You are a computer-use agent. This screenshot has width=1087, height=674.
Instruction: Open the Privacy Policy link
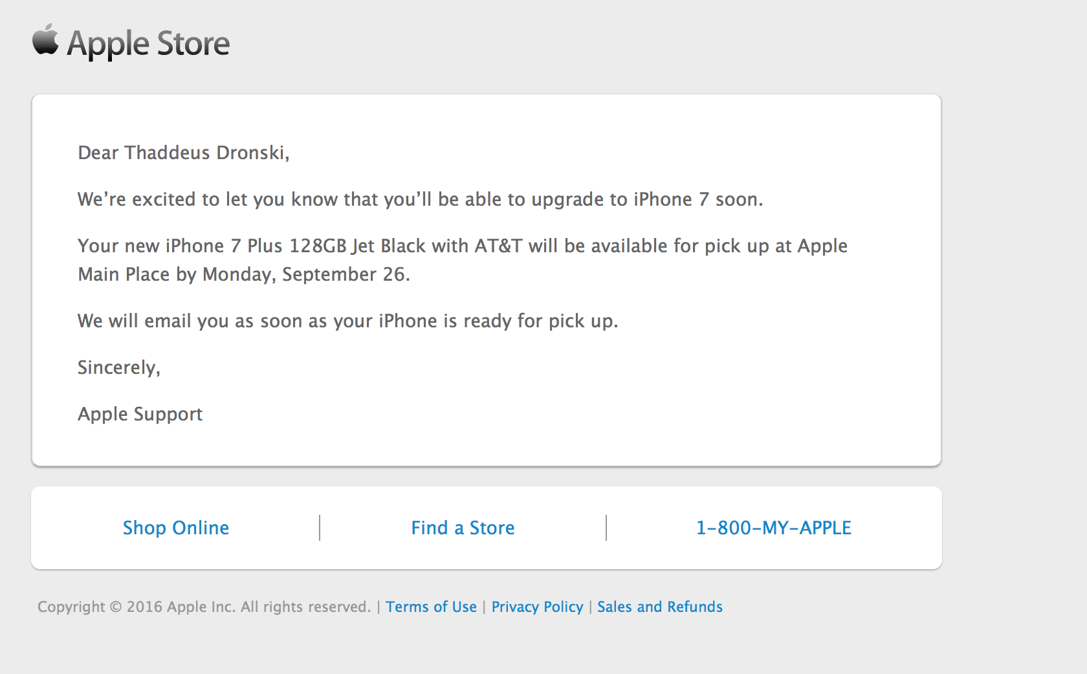[x=537, y=607]
